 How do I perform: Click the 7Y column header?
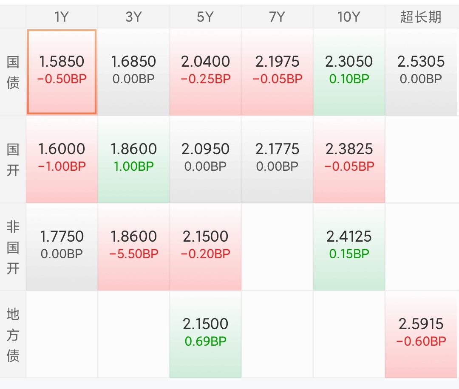point(277,17)
